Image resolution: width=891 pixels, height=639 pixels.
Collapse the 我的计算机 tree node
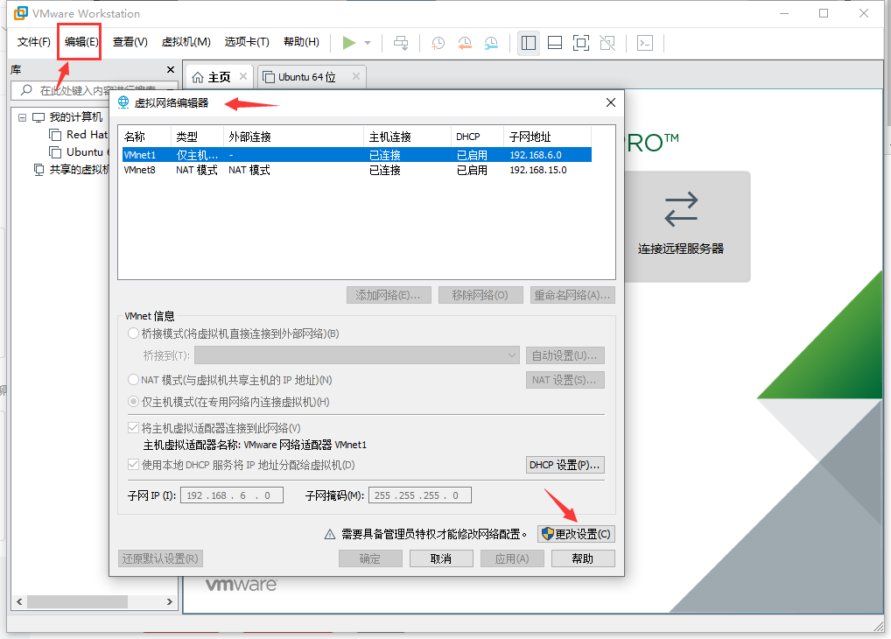22,117
